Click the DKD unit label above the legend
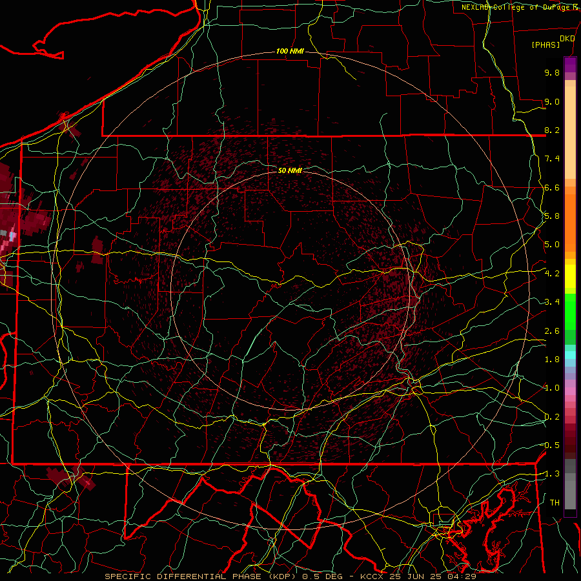This screenshot has height=581, width=581. 567,39
